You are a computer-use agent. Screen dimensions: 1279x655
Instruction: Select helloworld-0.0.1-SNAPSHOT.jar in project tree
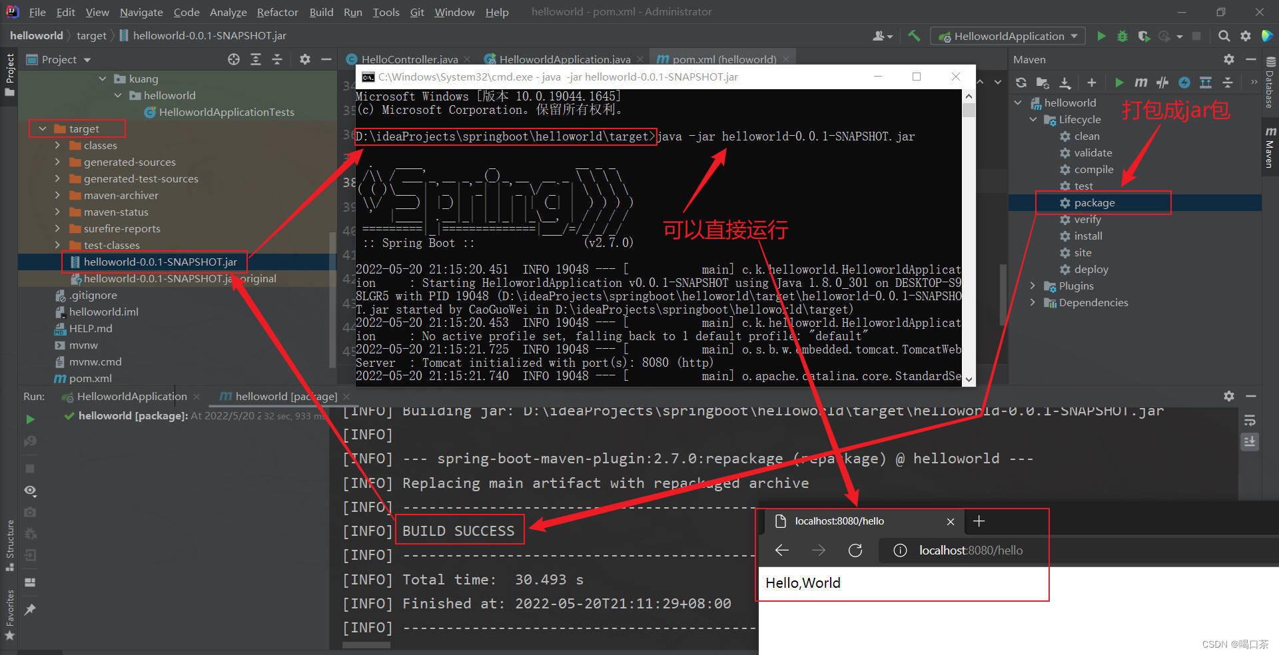click(x=160, y=262)
